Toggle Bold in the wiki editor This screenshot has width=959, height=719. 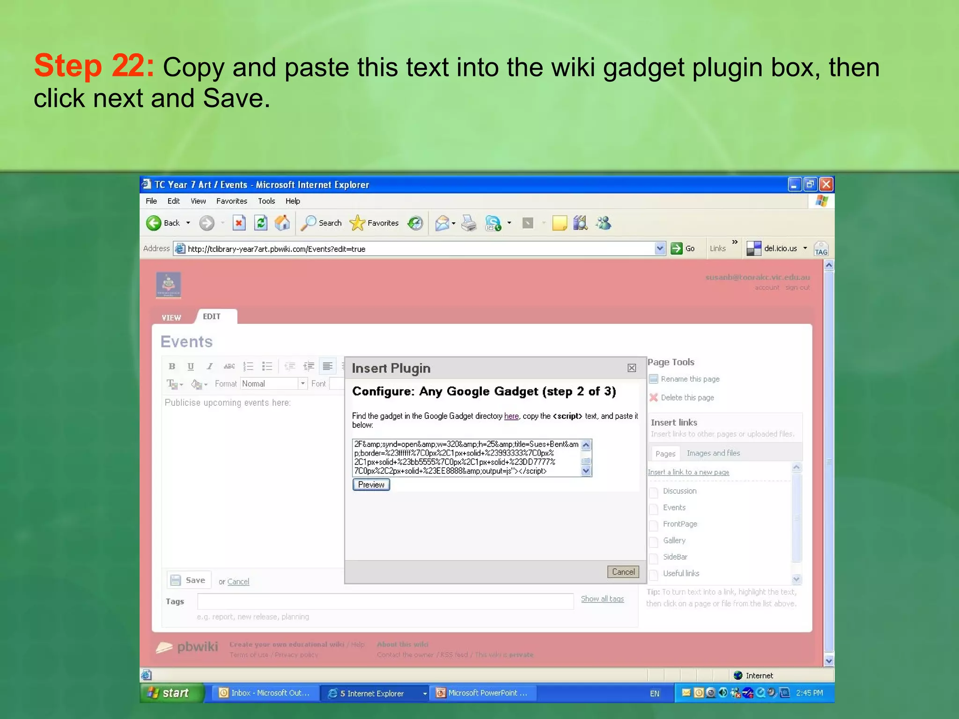(172, 366)
